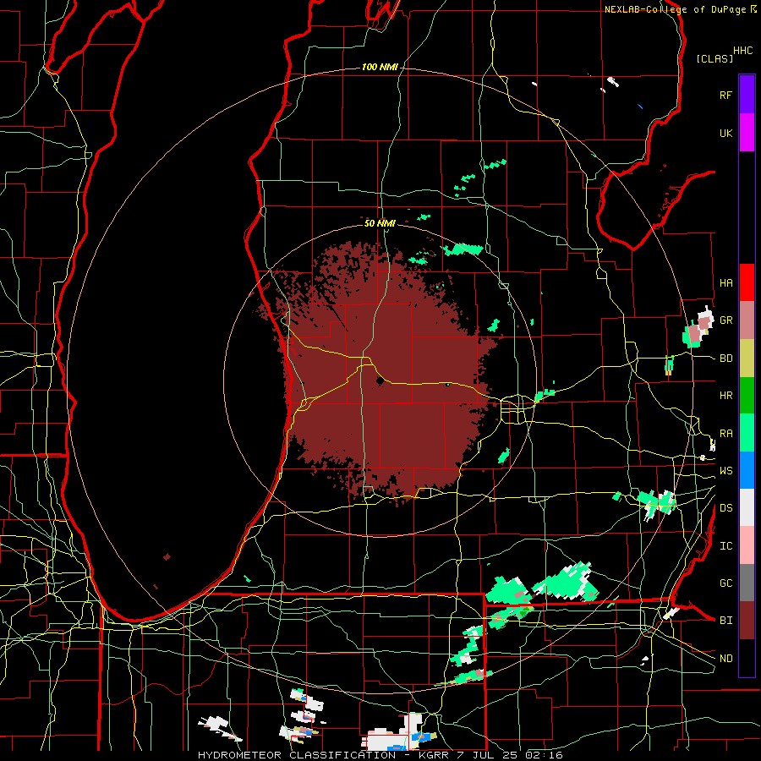Click the "ND" legend label

point(725,659)
